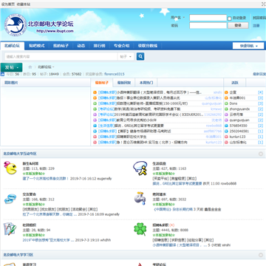Click the 注册 register link

coord(256,26)
